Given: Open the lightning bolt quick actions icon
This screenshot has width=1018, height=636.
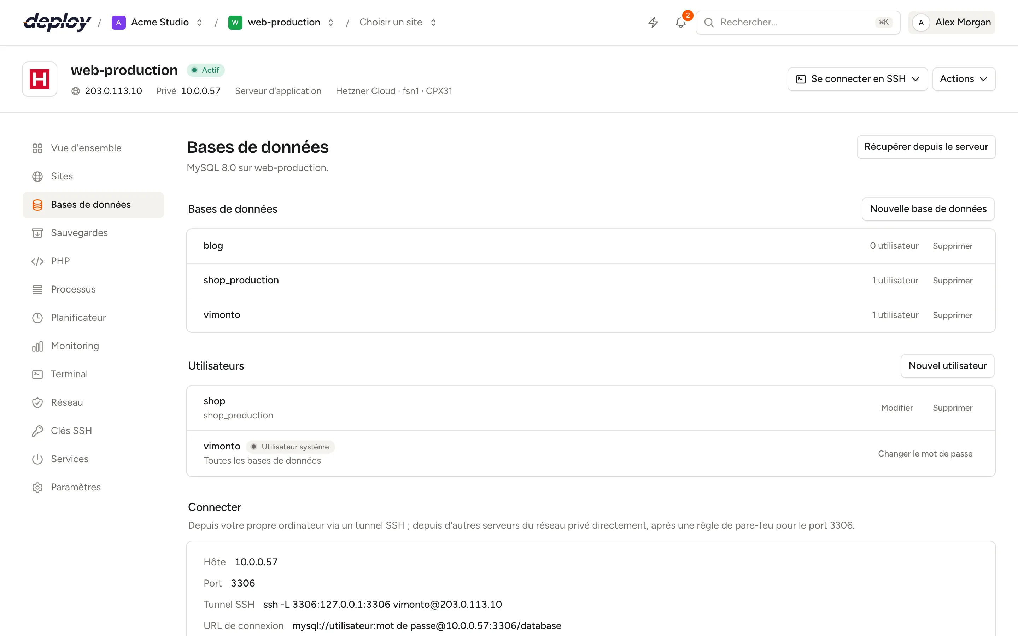Looking at the screenshot, I should click(653, 22).
